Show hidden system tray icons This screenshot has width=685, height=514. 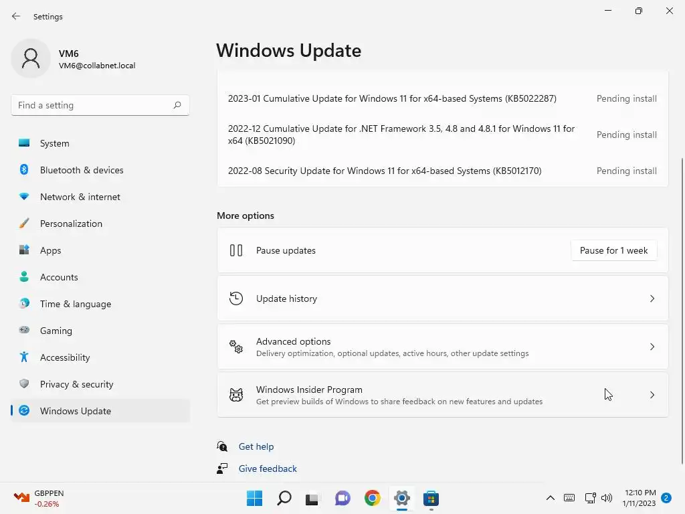pos(551,498)
